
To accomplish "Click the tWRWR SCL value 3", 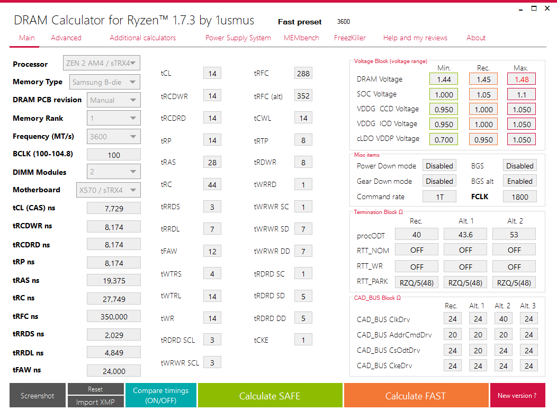I will pos(212,362).
